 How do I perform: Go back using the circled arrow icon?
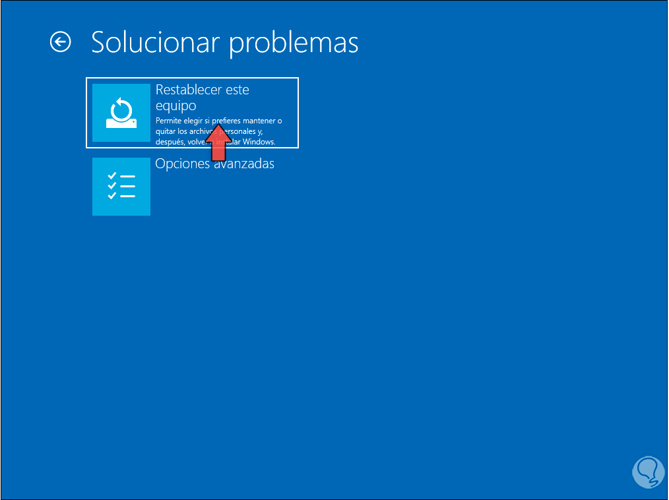60,42
